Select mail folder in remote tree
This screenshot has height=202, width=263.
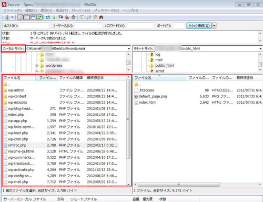coord(159,60)
